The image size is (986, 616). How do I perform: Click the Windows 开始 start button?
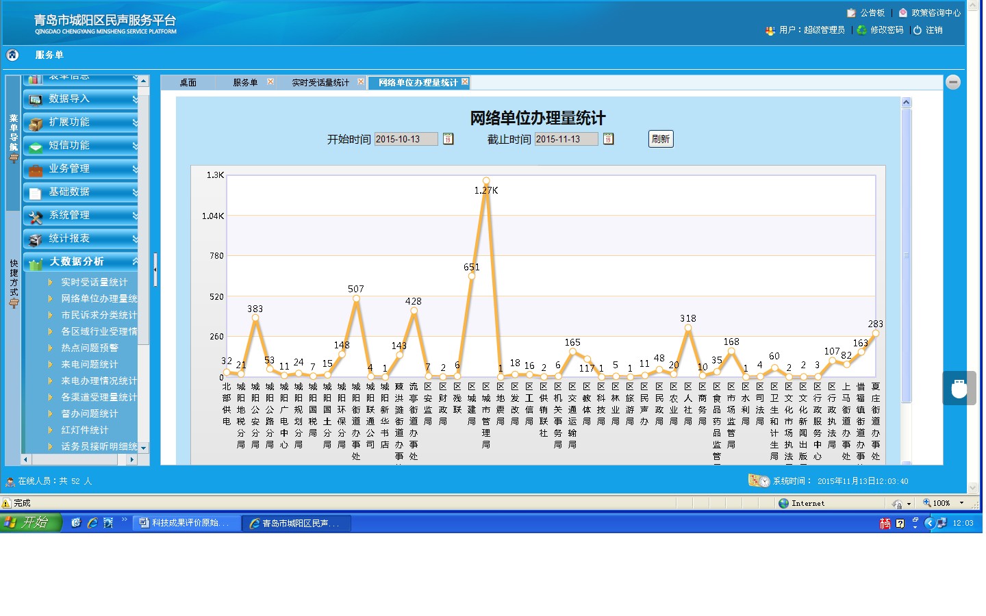click(x=31, y=523)
